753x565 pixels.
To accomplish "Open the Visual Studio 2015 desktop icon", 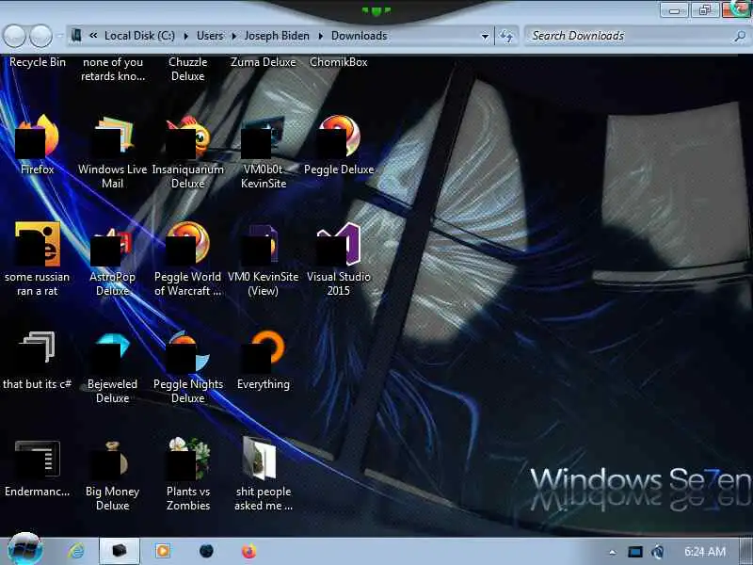I will pyautogui.click(x=339, y=258).
